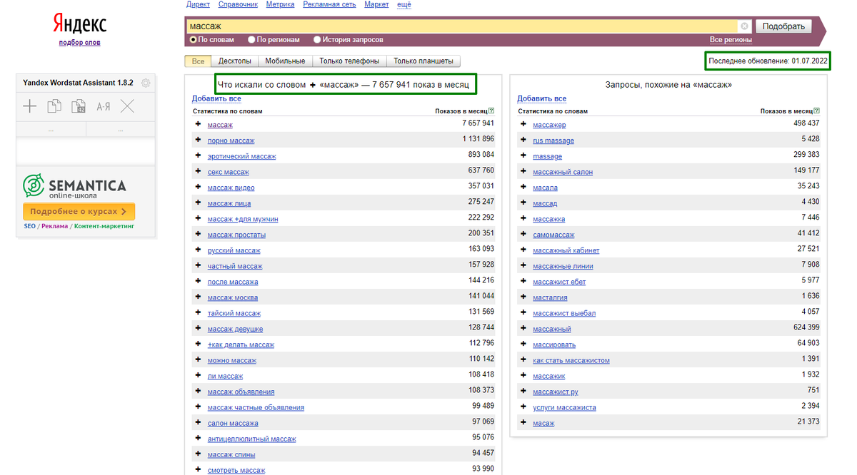
Task: Add 'массаж видео' with its plus icon
Action: 198,187
